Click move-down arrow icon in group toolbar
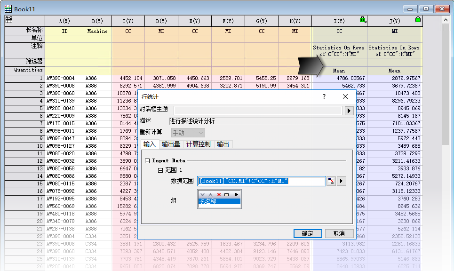 [203, 194]
